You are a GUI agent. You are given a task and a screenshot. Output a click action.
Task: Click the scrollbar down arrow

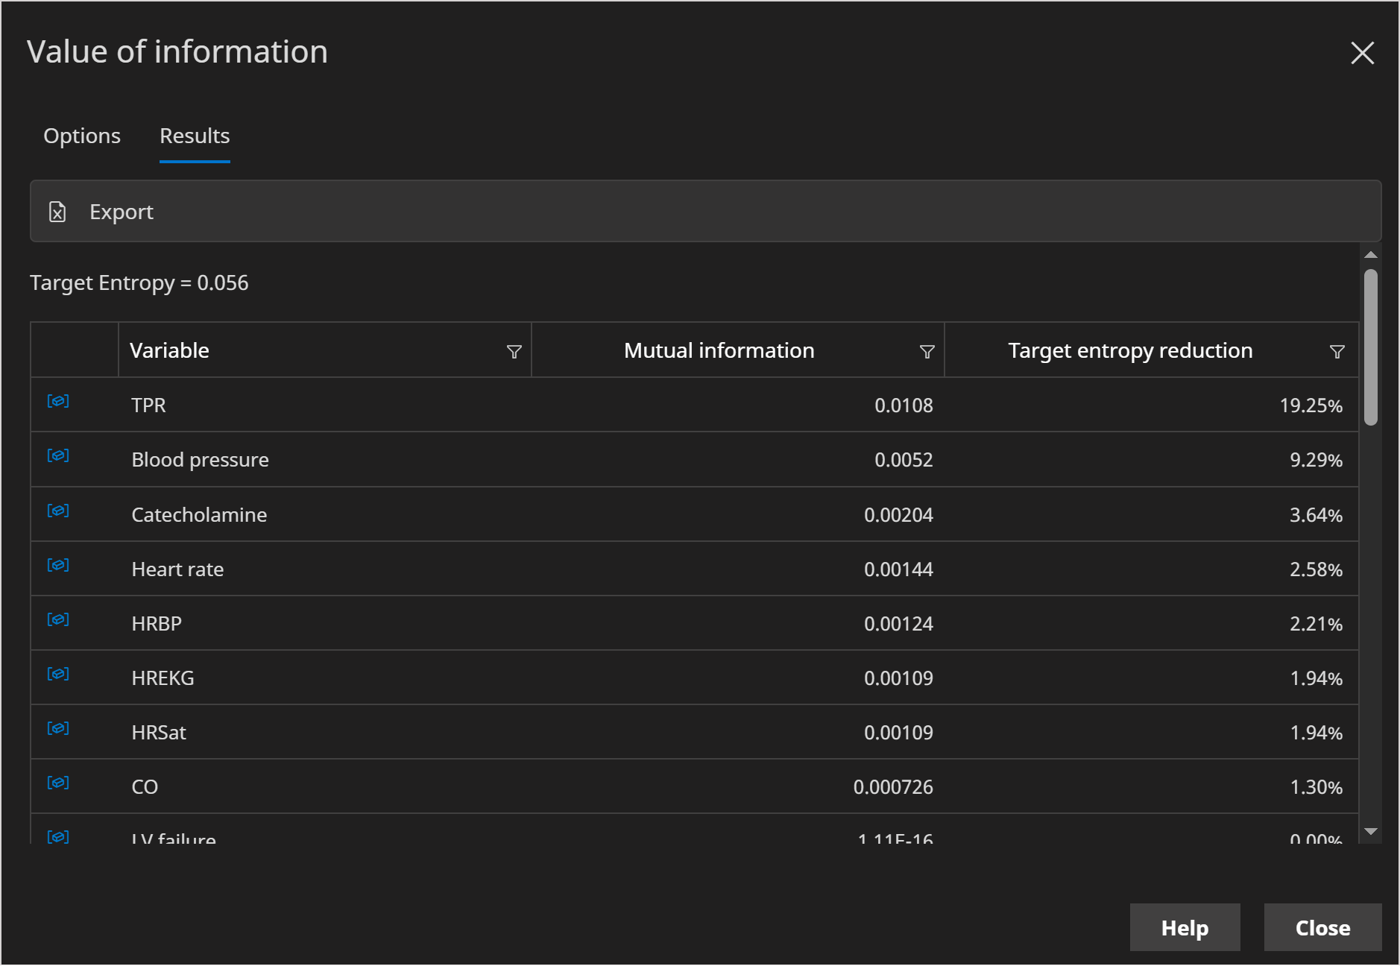(1370, 832)
